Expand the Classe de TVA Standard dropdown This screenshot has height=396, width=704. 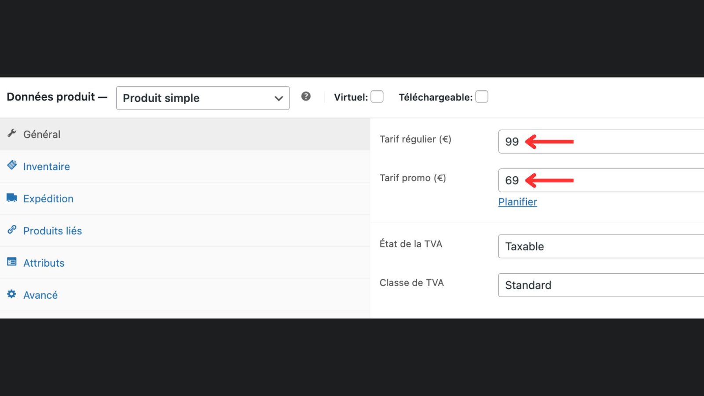(601, 285)
